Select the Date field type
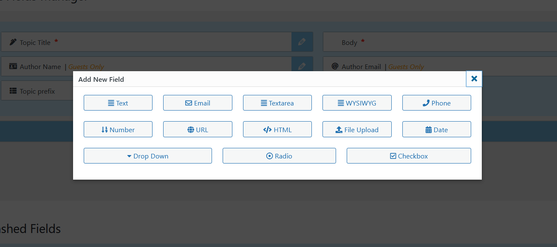Viewport: 557px width, 247px height. (437, 130)
